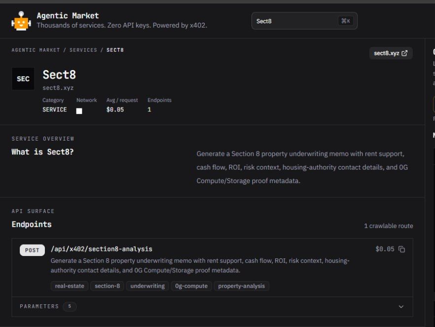The image size is (435, 327).
Task: Expand the Parameters section chevron
Action: (x=401, y=307)
